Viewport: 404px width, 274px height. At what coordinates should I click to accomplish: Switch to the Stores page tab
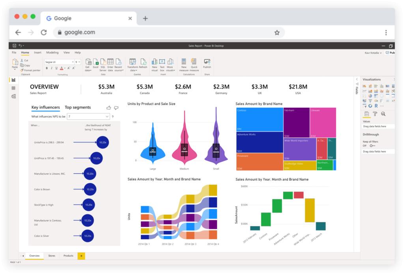tap(52, 256)
